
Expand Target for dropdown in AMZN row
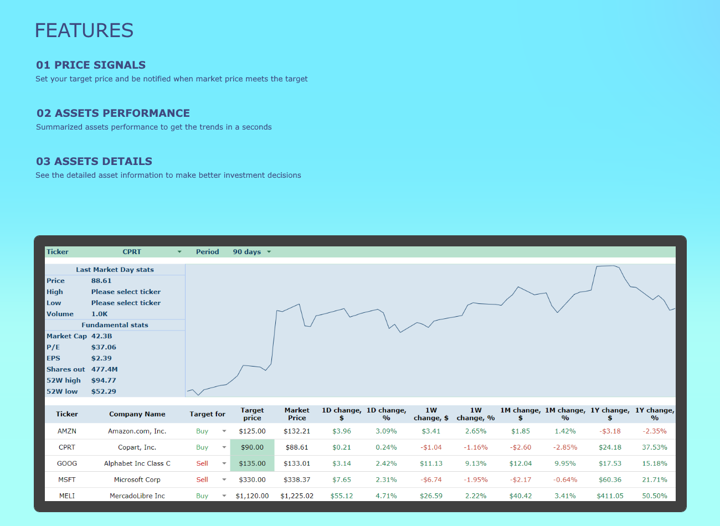click(224, 431)
